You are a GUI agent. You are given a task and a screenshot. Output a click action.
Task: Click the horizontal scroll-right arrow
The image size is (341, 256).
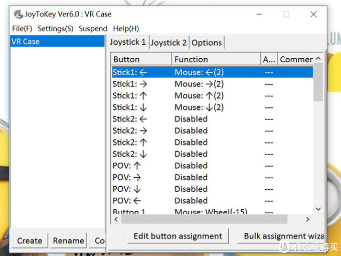tap(307, 219)
